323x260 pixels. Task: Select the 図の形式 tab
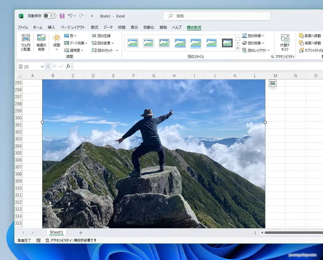[194, 27]
